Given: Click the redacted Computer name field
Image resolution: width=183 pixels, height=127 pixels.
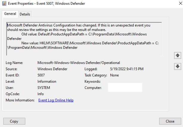Looking at the screenshot, I should [x=125, y=87].
